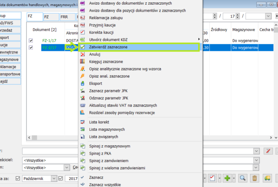Click the trash delete icon
Image resolution: width=278 pixels, height=187 pixels.
[x=254, y=178]
